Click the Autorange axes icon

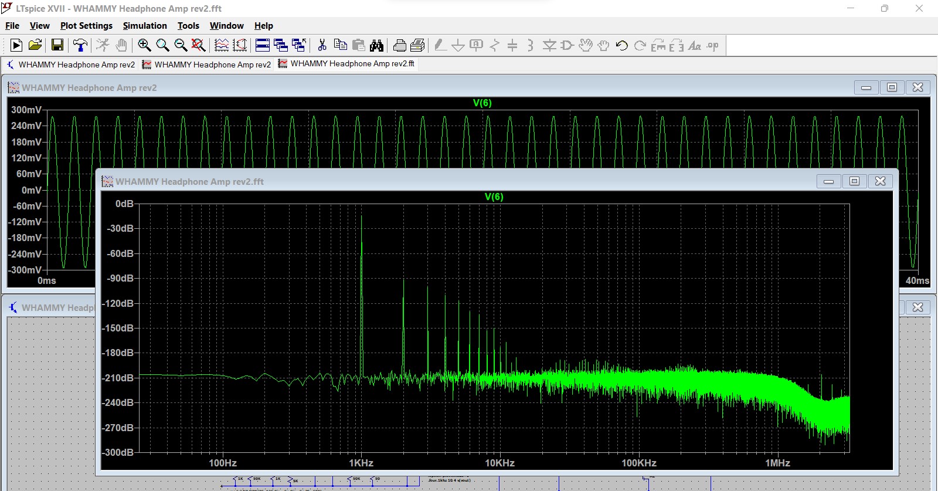coord(240,45)
